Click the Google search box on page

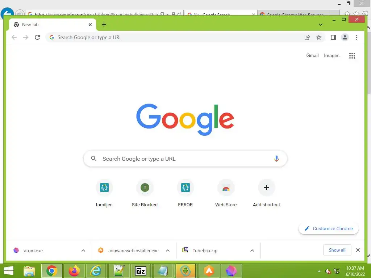(x=185, y=159)
